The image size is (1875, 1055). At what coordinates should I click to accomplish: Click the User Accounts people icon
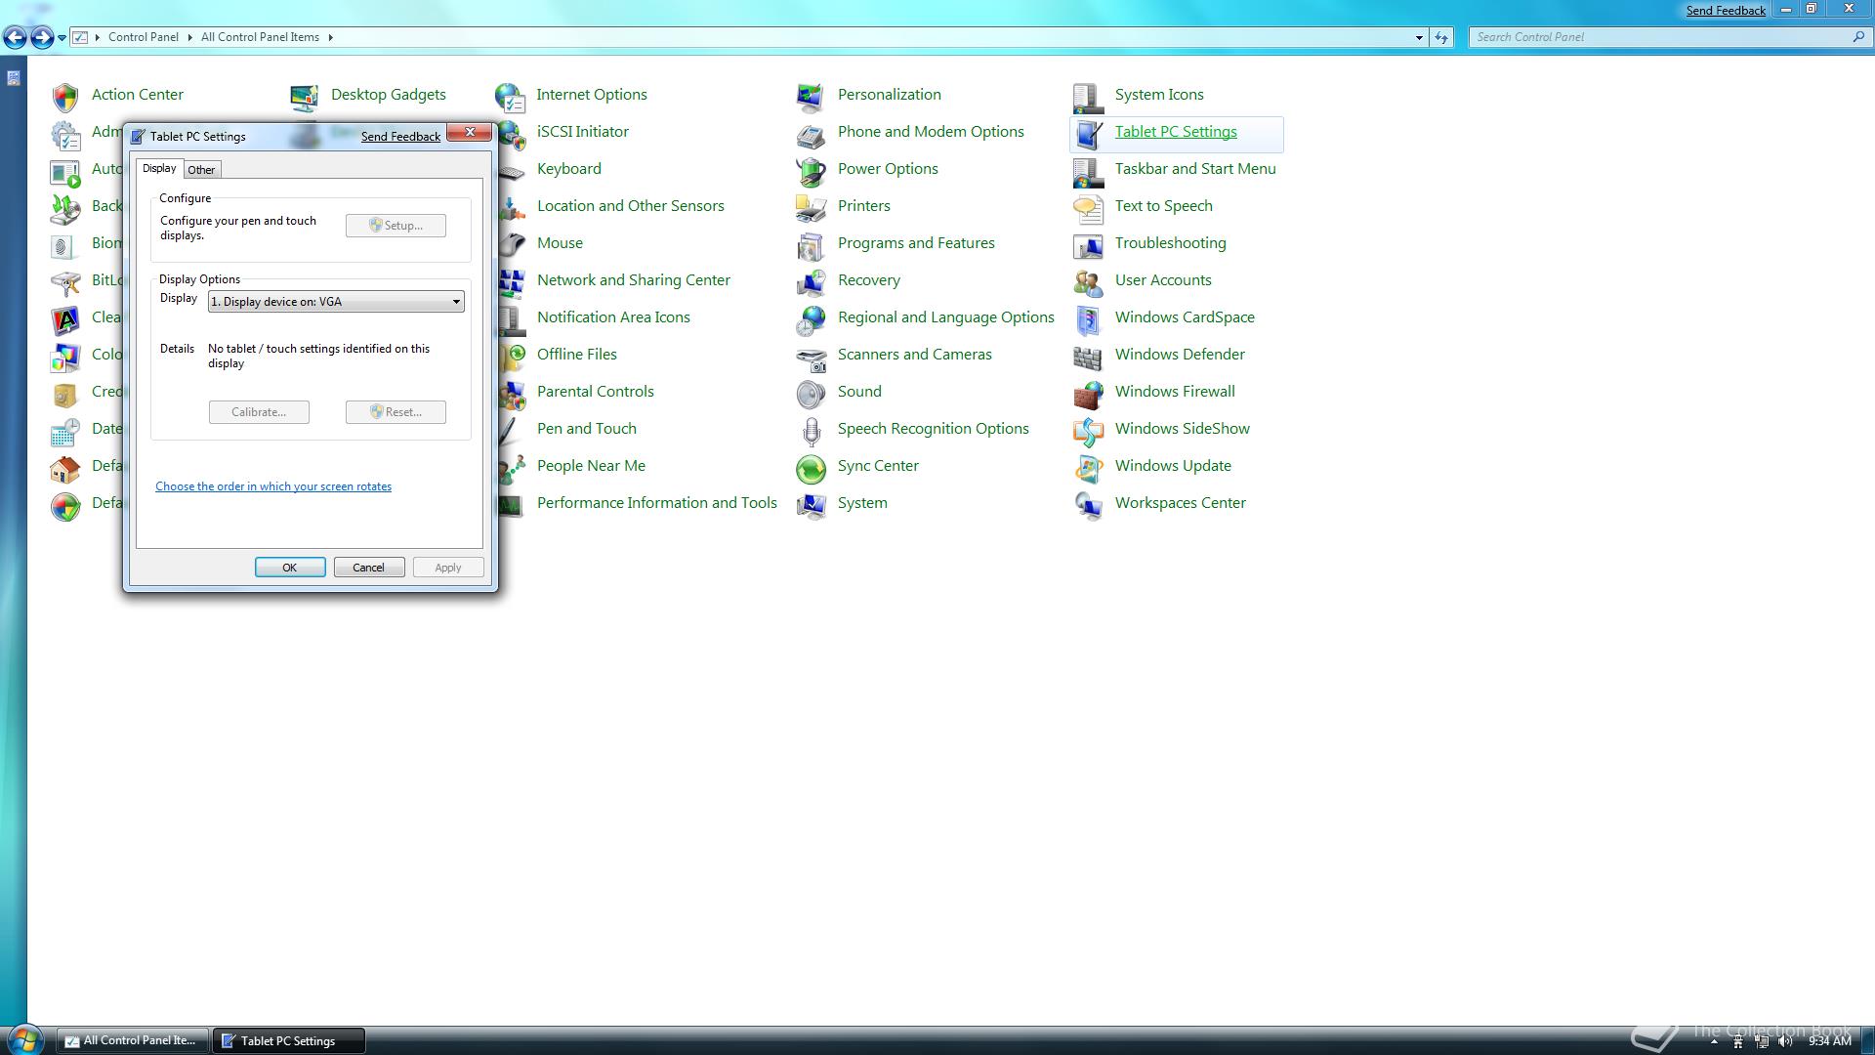(1088, 282)
